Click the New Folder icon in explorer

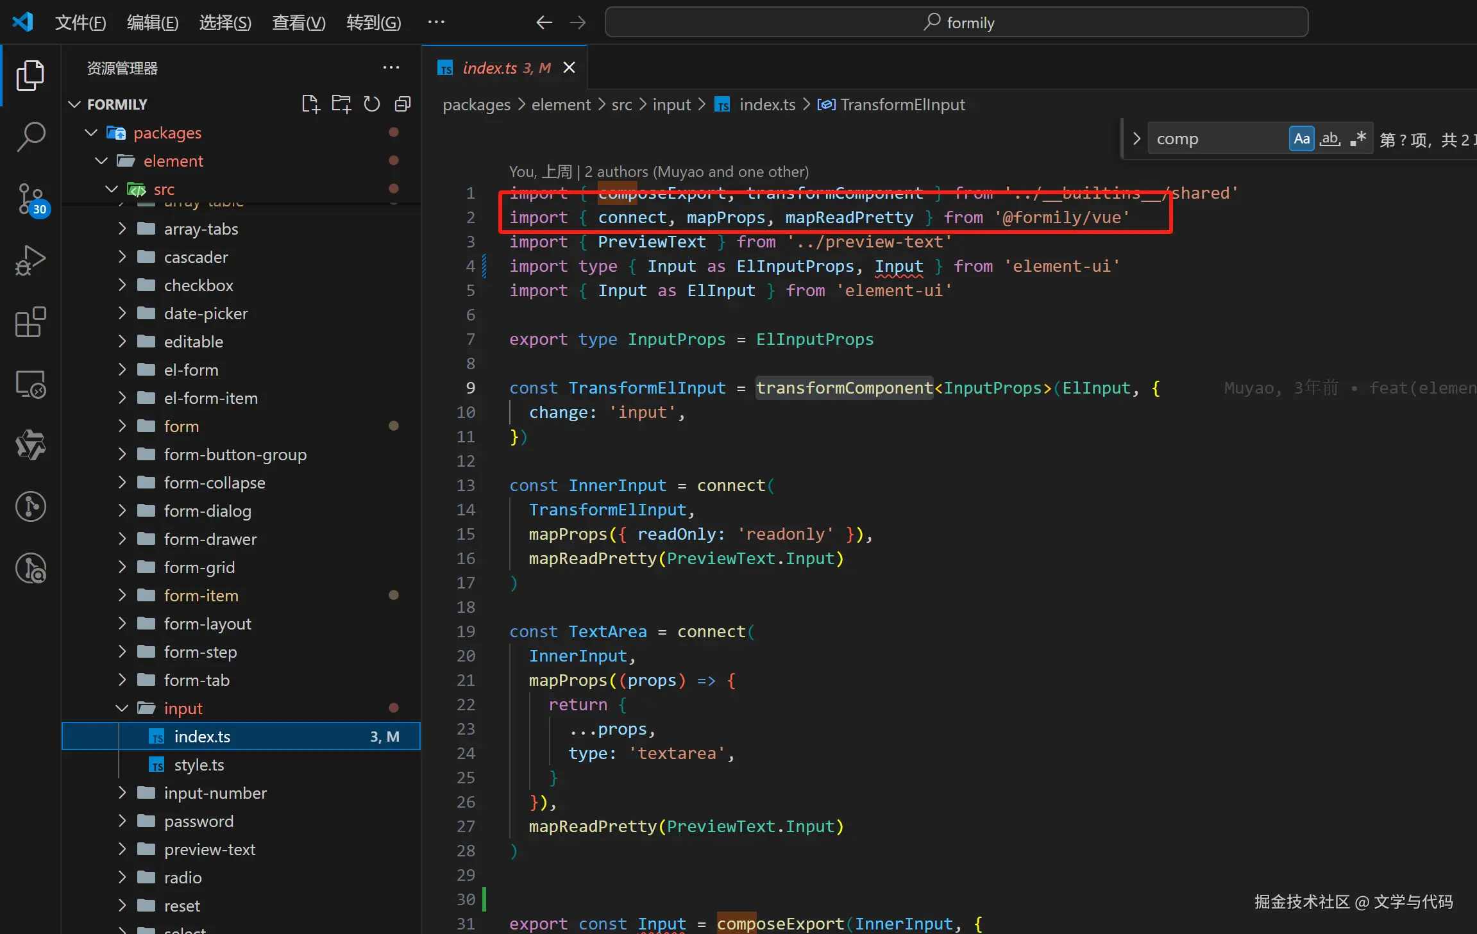[341, 104]
